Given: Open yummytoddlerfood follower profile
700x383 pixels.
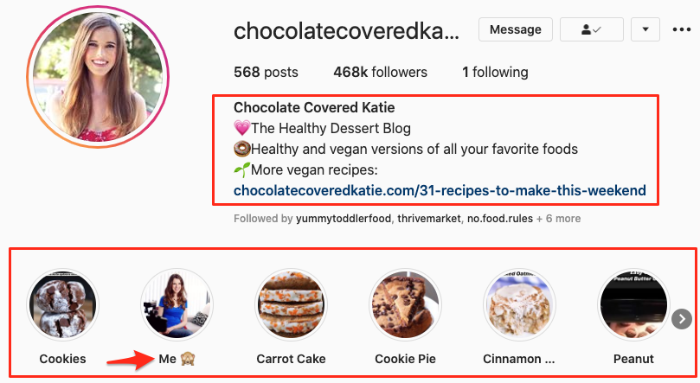Looking at the screenshot, I should coord(344,219).
